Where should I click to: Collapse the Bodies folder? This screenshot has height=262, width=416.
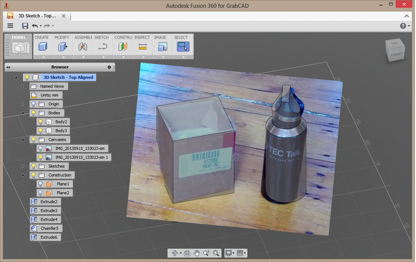23,113
